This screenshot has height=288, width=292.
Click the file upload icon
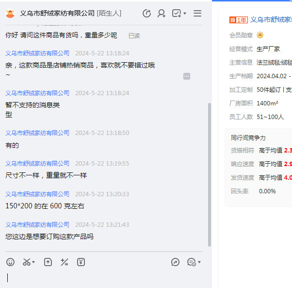(x=48, y=262)
